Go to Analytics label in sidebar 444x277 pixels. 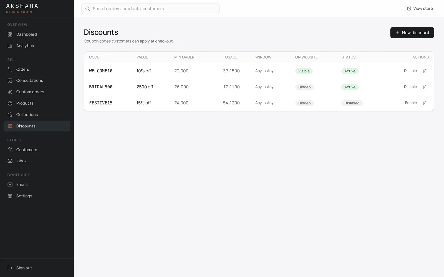tap(25, 46)
